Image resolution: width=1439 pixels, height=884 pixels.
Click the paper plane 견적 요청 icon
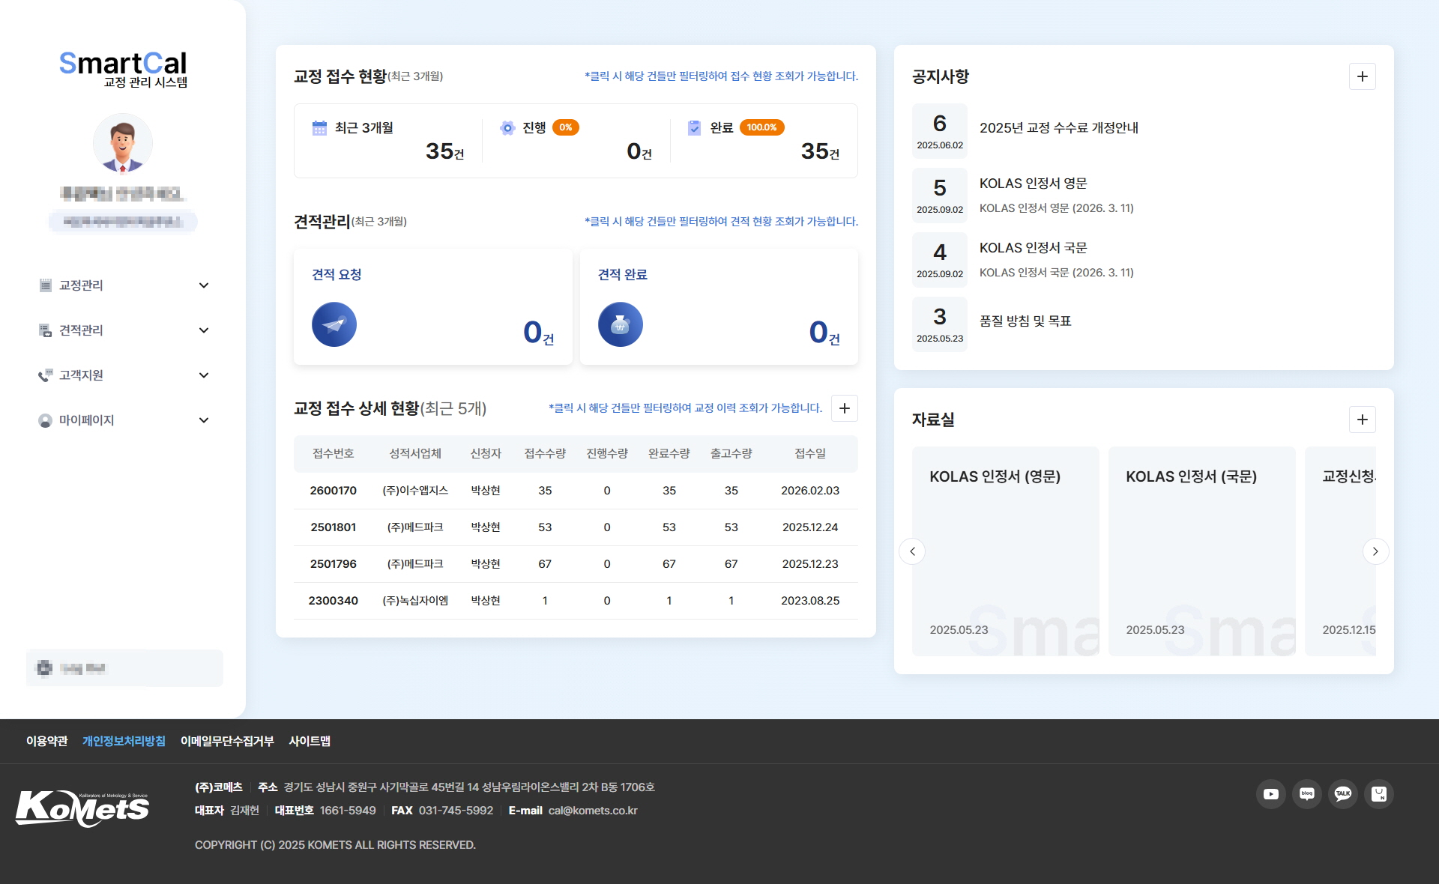(334, 324)
